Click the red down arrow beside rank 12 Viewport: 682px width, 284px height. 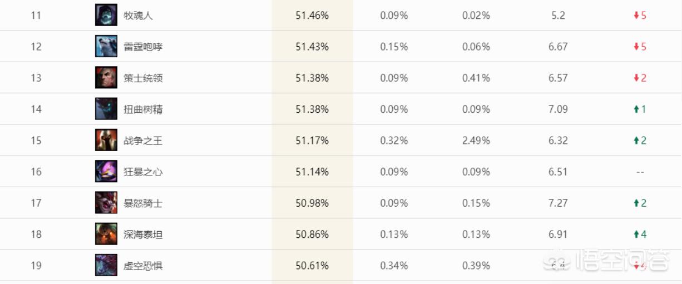pyautogui.click(x=636, y=47)
